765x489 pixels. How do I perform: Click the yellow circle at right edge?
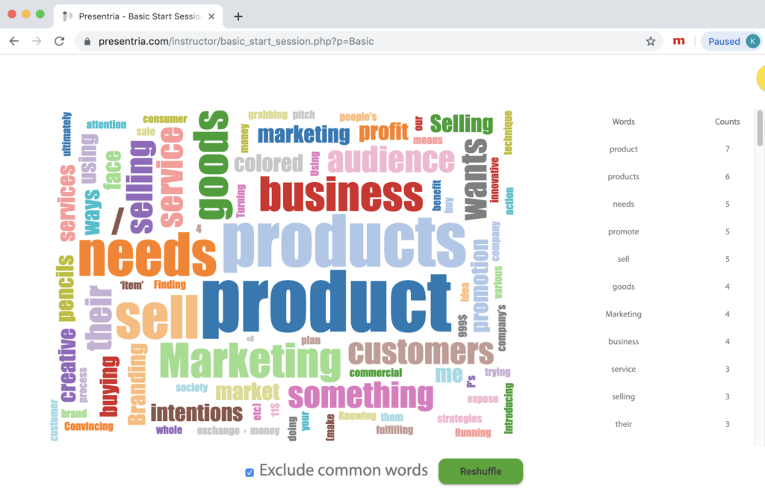(761, 78)
